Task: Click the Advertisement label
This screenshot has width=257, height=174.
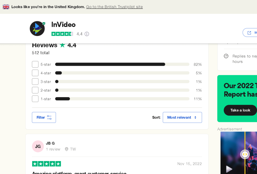Action: point(229,129)
